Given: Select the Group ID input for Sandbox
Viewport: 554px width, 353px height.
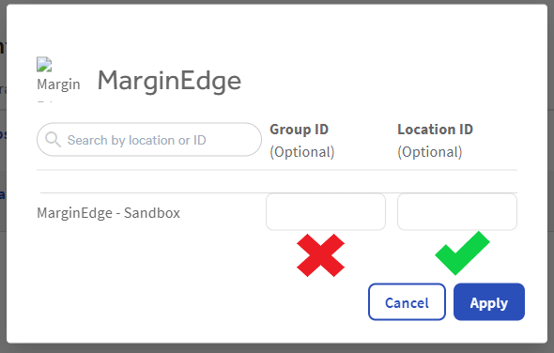Looking at the screenshot, I should click(326, 211).
